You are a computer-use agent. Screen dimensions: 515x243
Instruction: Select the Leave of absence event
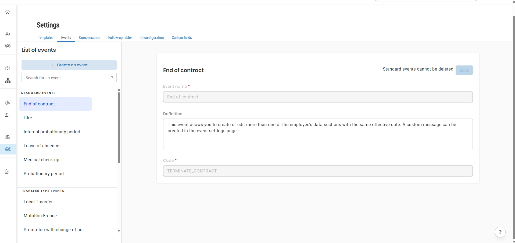[x=41, y=146]
